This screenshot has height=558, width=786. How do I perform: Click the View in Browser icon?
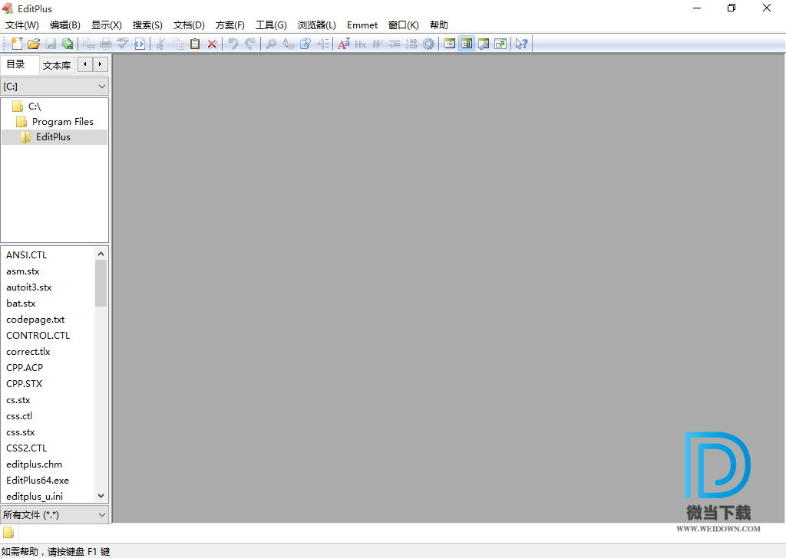tap(140, 44)
